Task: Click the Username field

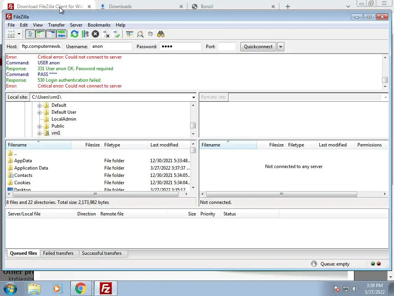Action: point(111,46)
